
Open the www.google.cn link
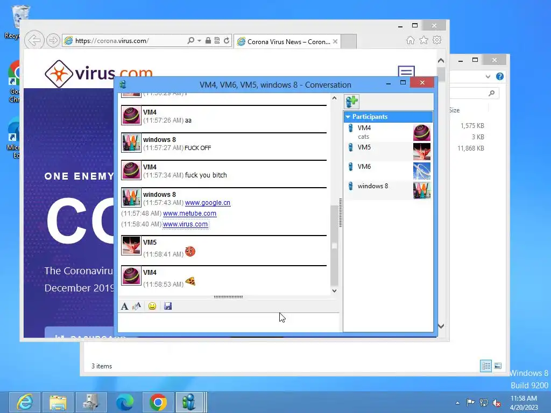(x=207, y=203)
